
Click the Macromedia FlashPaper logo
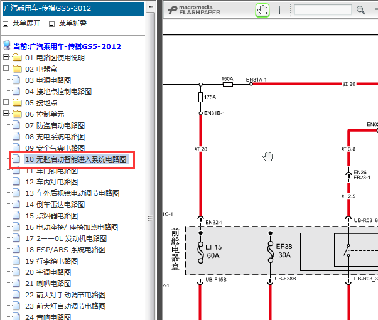coord(194,10)
